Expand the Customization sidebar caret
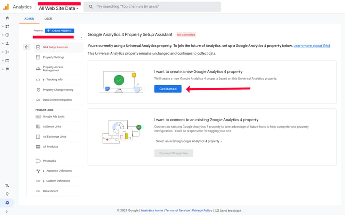 point(3,26)
